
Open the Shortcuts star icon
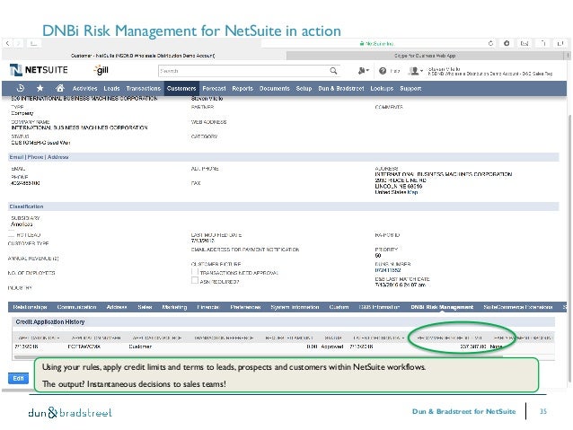[x=40, y=88]
